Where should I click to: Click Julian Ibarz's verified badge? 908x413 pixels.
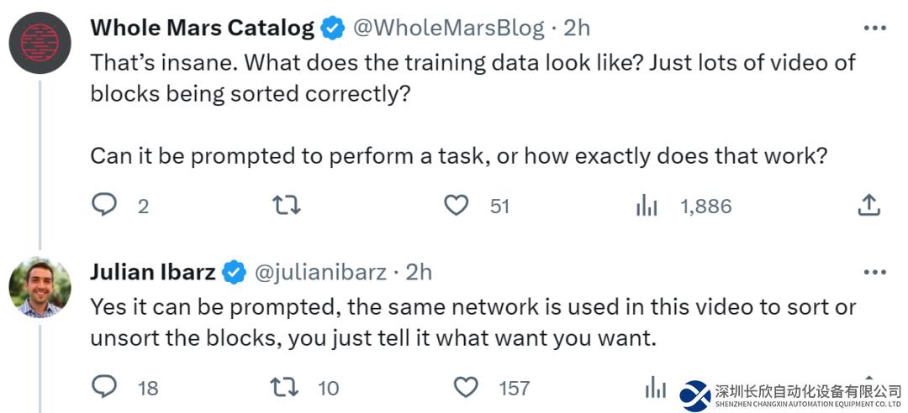coord(235,273)
